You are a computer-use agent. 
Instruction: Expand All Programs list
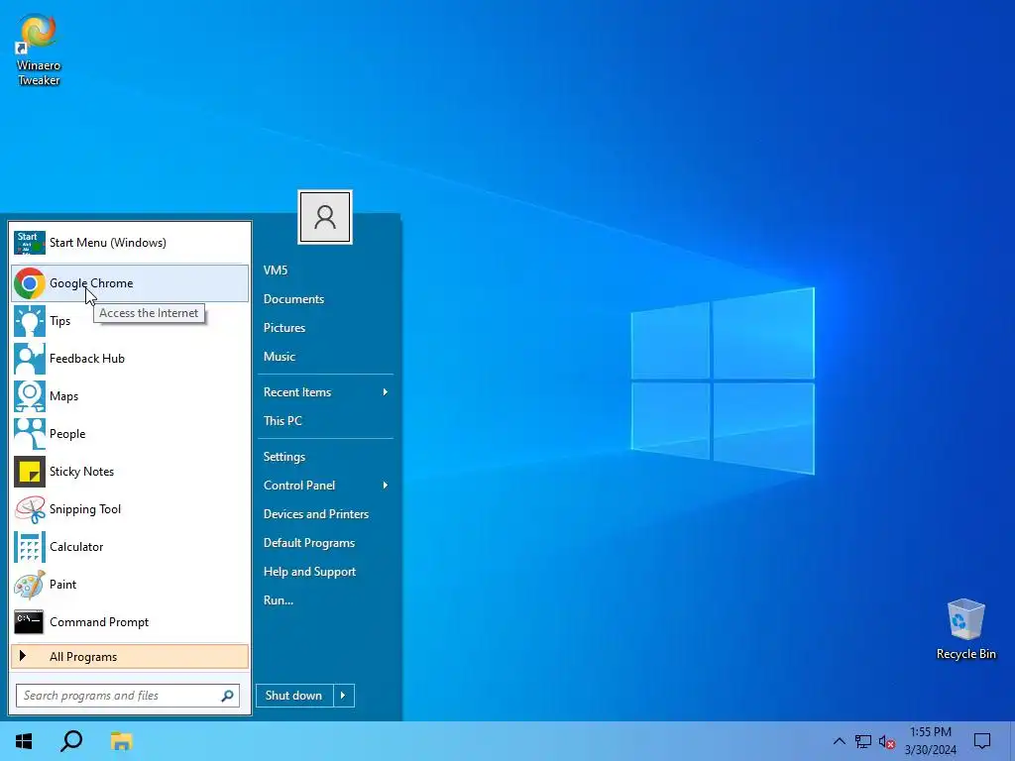[130, 657]
